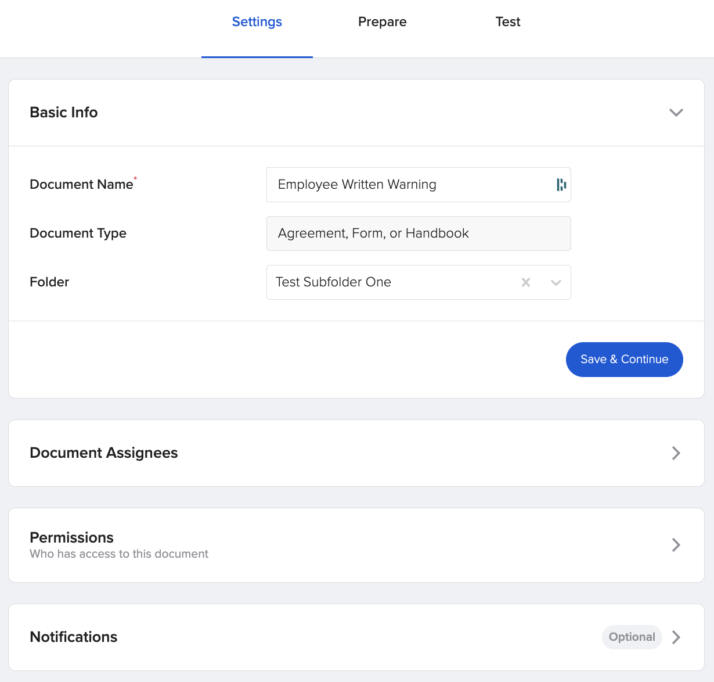Click the Basic Info section header

click(63, 112)
